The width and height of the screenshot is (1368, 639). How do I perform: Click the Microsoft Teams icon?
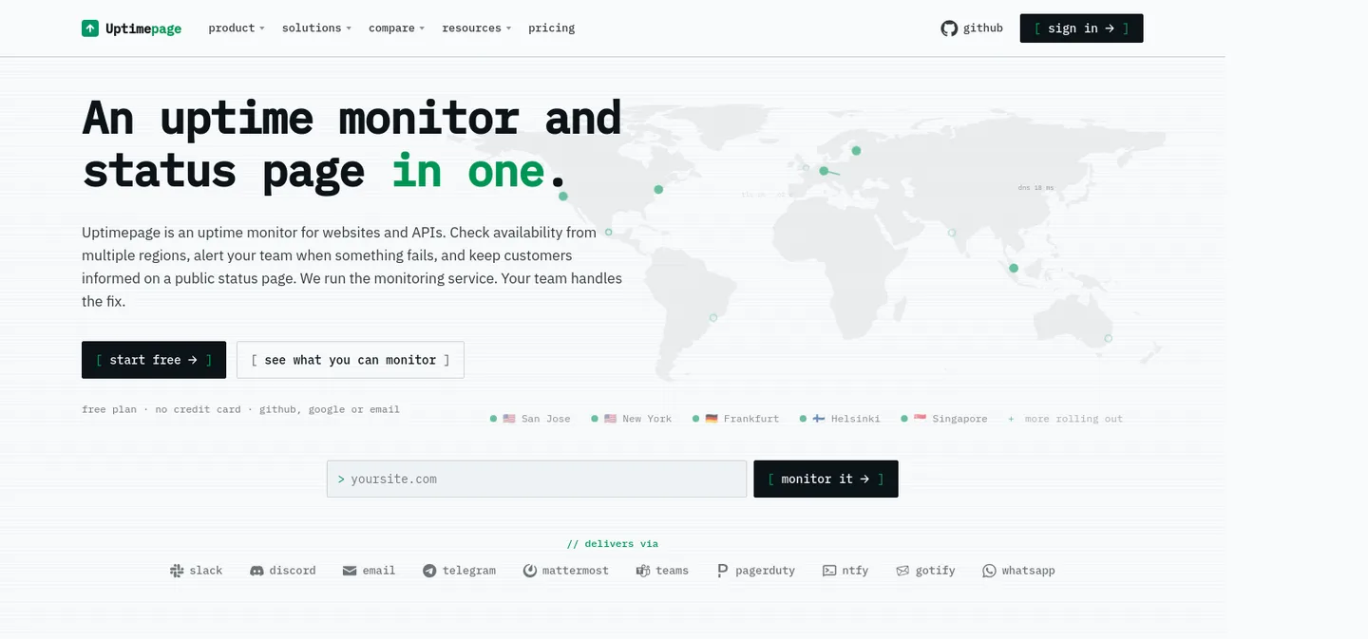coord(643,571)
